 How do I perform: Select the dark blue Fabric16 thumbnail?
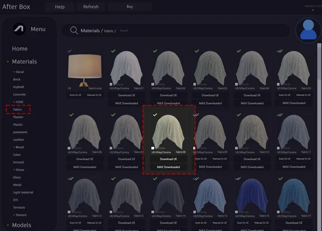coord(252,196)
